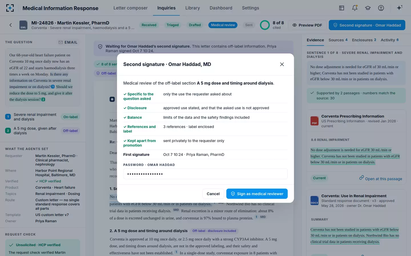Open the Settings tab

pos(251,8)
